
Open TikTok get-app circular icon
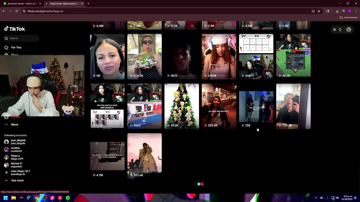[x=334, y=29]
